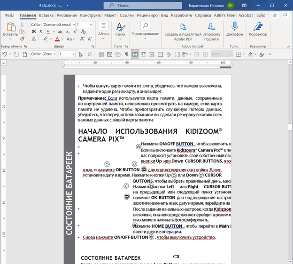Click the share icon at top right
This screenshot has height=264, width=293.
click(x=275, y=16)
